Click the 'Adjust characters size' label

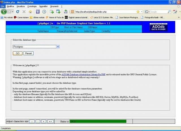pyautogui.click(x=17, y=121)
